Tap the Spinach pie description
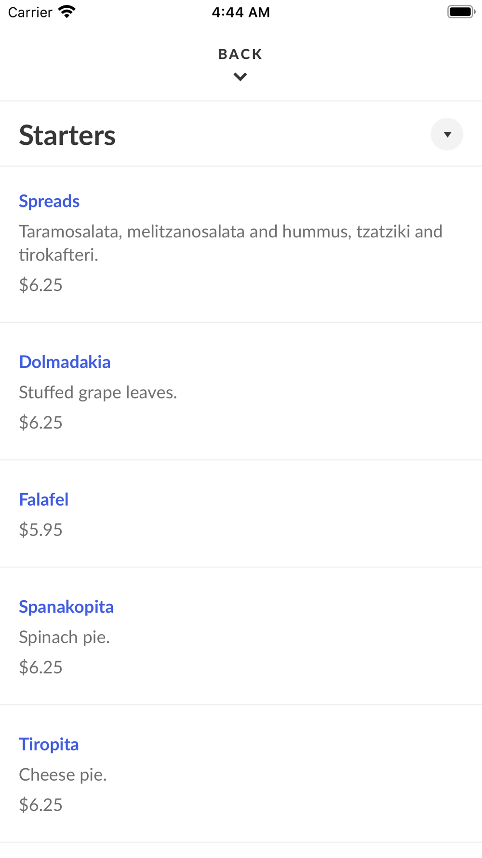 [64, 637]
